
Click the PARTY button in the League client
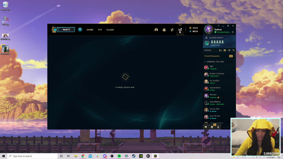coord(66,30)
